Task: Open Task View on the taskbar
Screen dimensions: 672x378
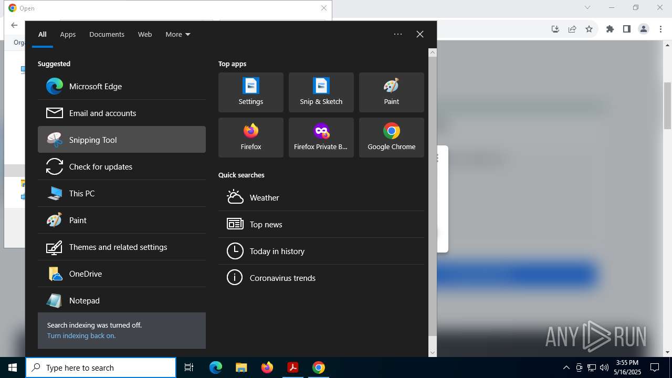Action: pos(189,367)
